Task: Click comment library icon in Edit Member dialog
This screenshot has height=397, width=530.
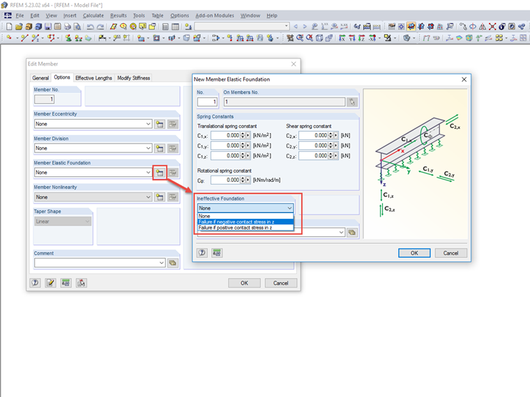Action: 173,263
